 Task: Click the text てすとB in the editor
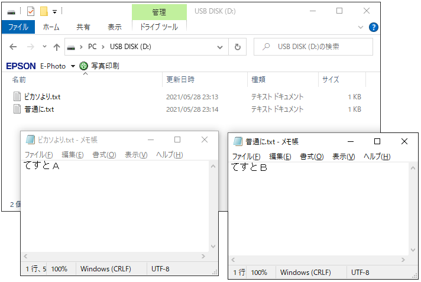pos(249,167)
